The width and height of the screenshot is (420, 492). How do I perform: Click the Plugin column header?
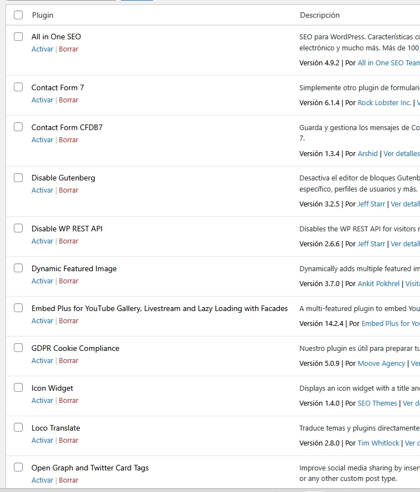point(43,15)
